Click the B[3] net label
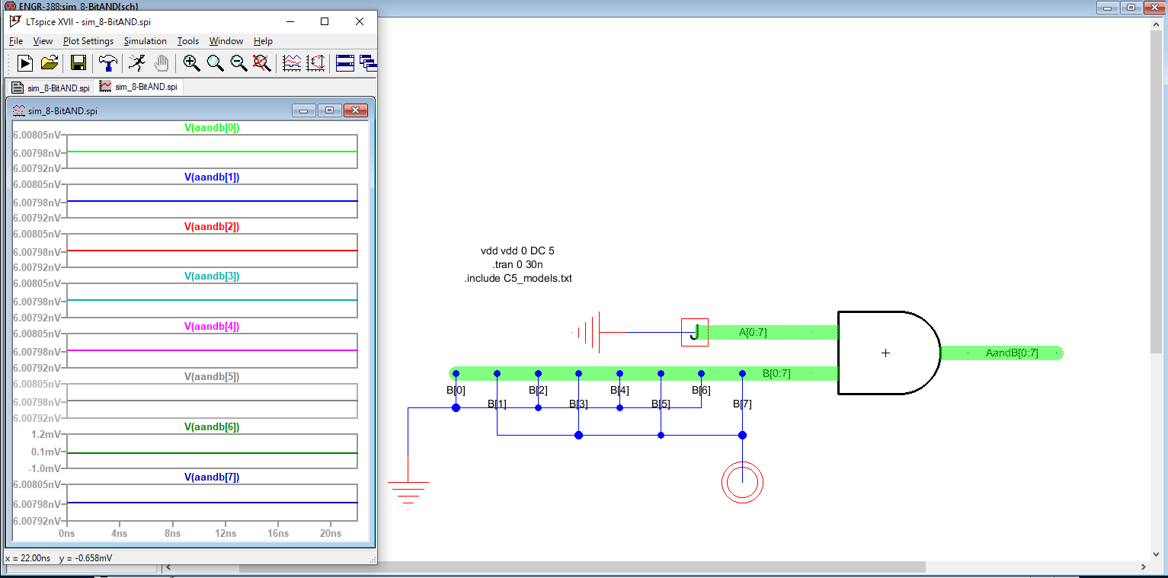Screen dimensions: 1168x578 coord(578,404)
